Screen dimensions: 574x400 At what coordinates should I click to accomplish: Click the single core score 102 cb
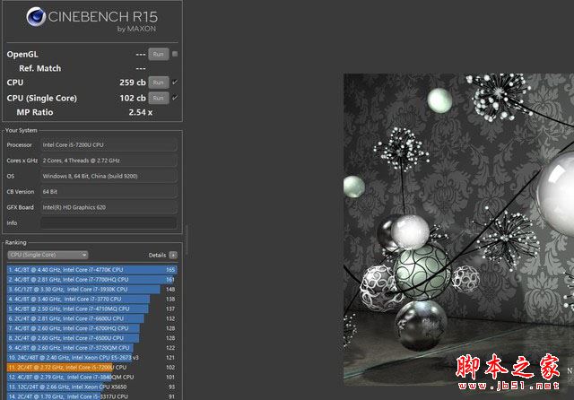pyautogui.click(x=133, y=98)
